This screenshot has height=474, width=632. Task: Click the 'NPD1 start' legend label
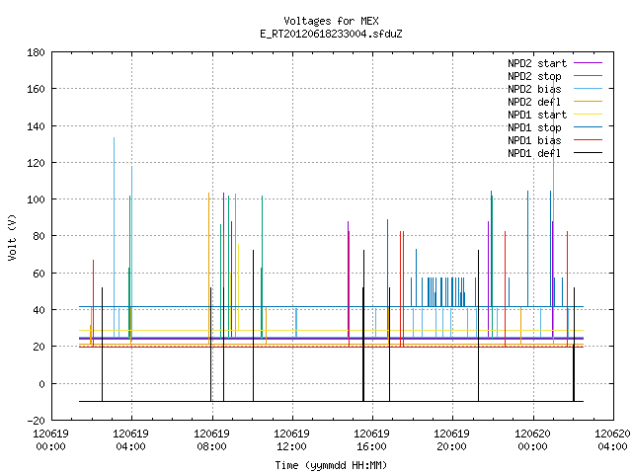(537, 115)
